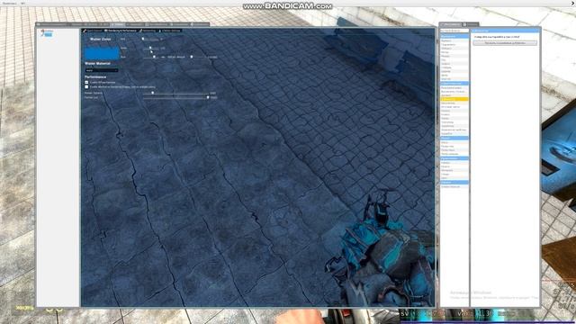This screenshot has width=576, height=324.
Task: Select the yellow highlighted tool in the list
Action: pos(454,99)
